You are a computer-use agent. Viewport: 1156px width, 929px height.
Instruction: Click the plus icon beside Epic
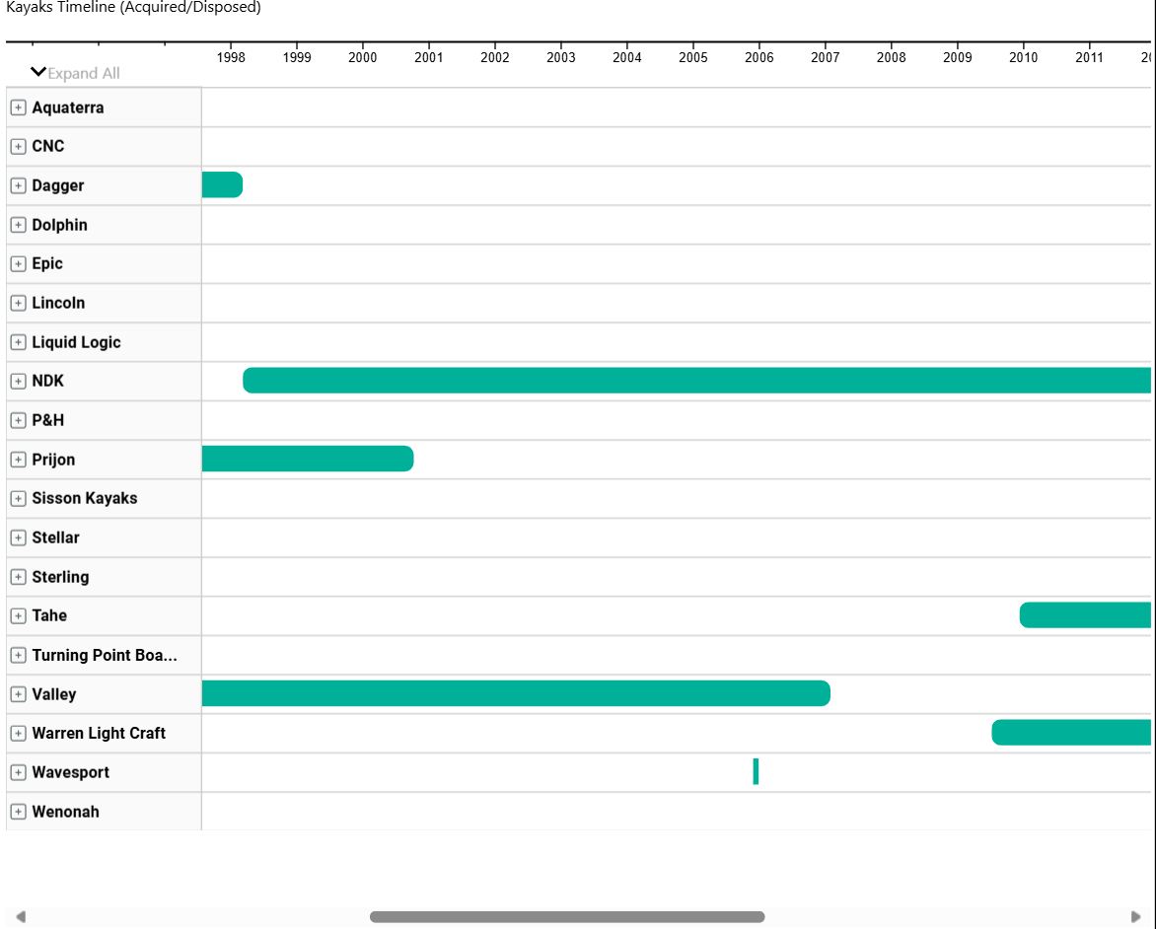pos(19,264)
